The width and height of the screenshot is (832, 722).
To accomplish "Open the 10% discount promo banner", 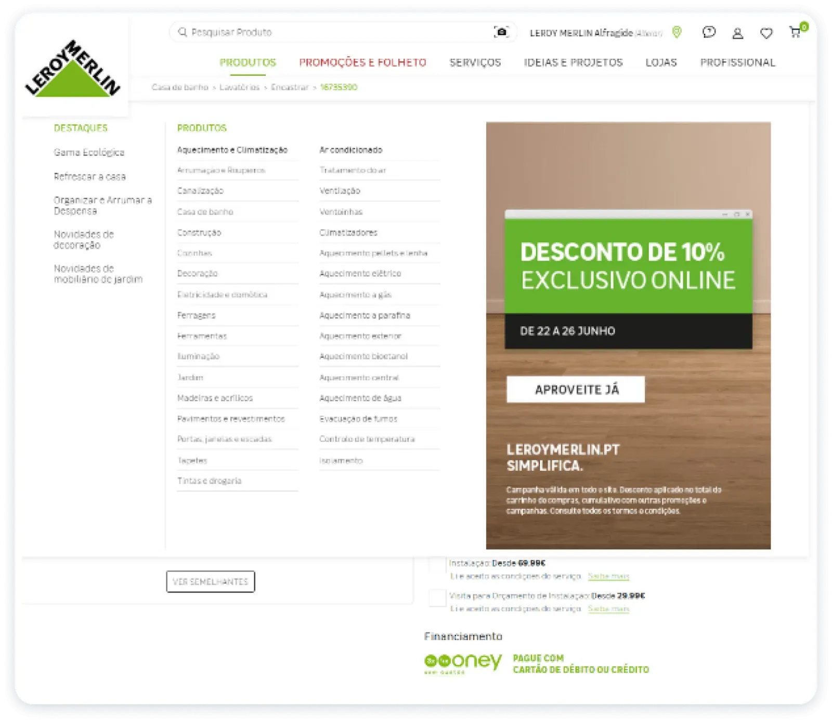I will (628, 336).
